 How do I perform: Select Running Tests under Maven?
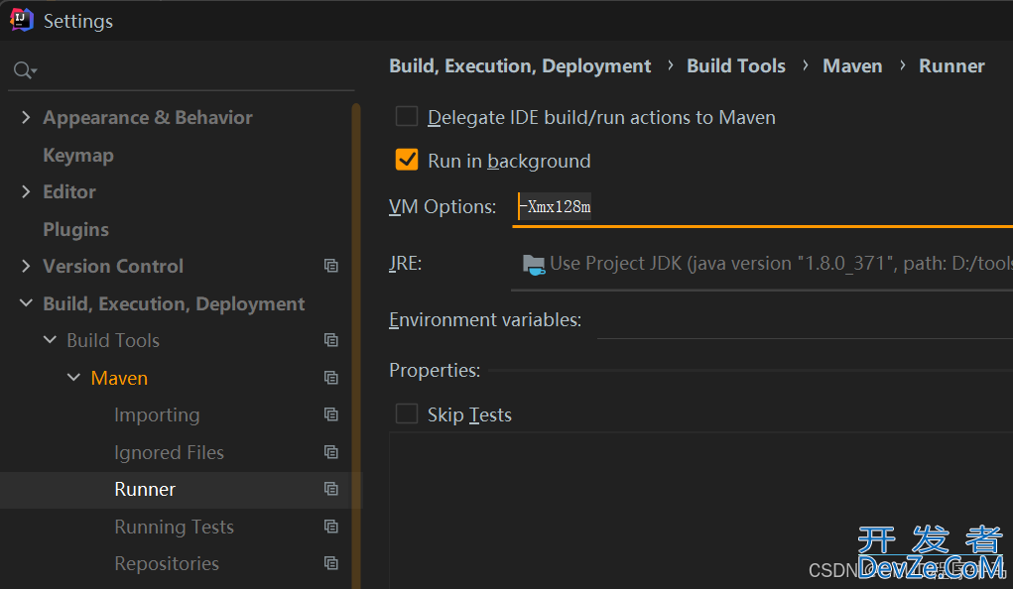pos(175,527)
